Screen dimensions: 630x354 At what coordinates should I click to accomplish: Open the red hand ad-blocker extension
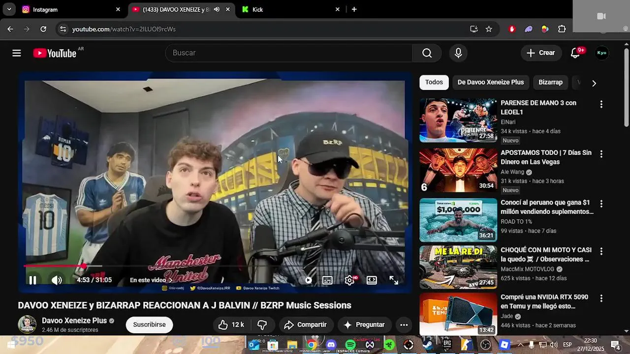[512, 29]
